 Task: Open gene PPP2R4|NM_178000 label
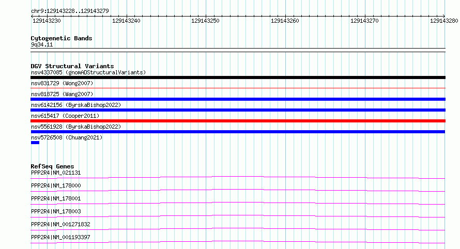[x=56, y=185]
